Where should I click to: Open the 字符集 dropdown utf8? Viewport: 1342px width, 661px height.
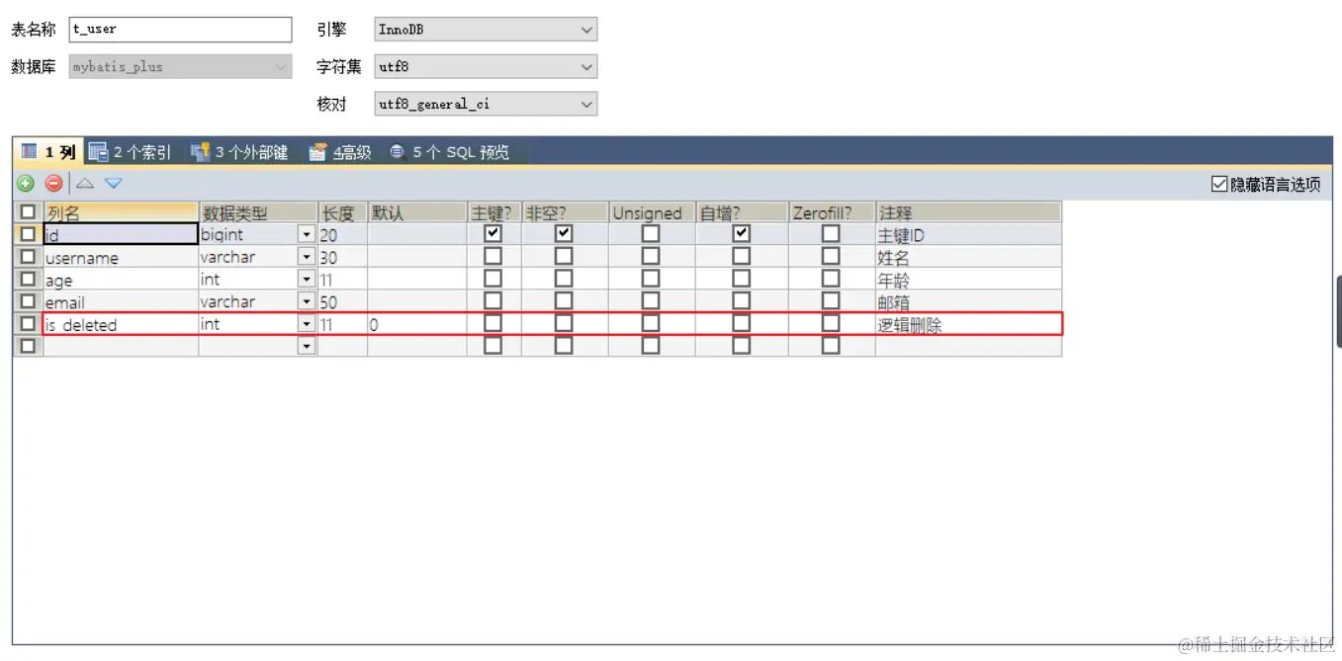pyautogui.click(x=487, y=67)
